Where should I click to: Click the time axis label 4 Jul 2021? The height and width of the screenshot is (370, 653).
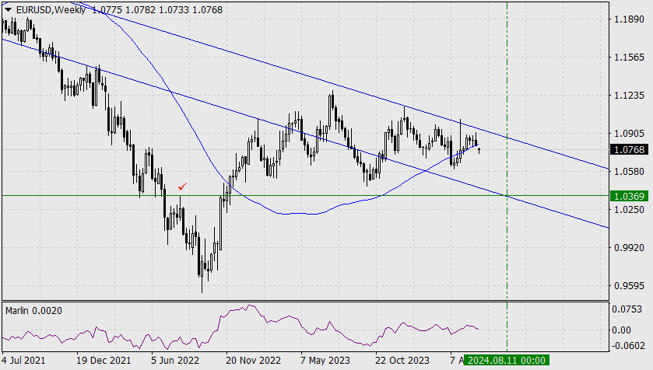point(23,360)
